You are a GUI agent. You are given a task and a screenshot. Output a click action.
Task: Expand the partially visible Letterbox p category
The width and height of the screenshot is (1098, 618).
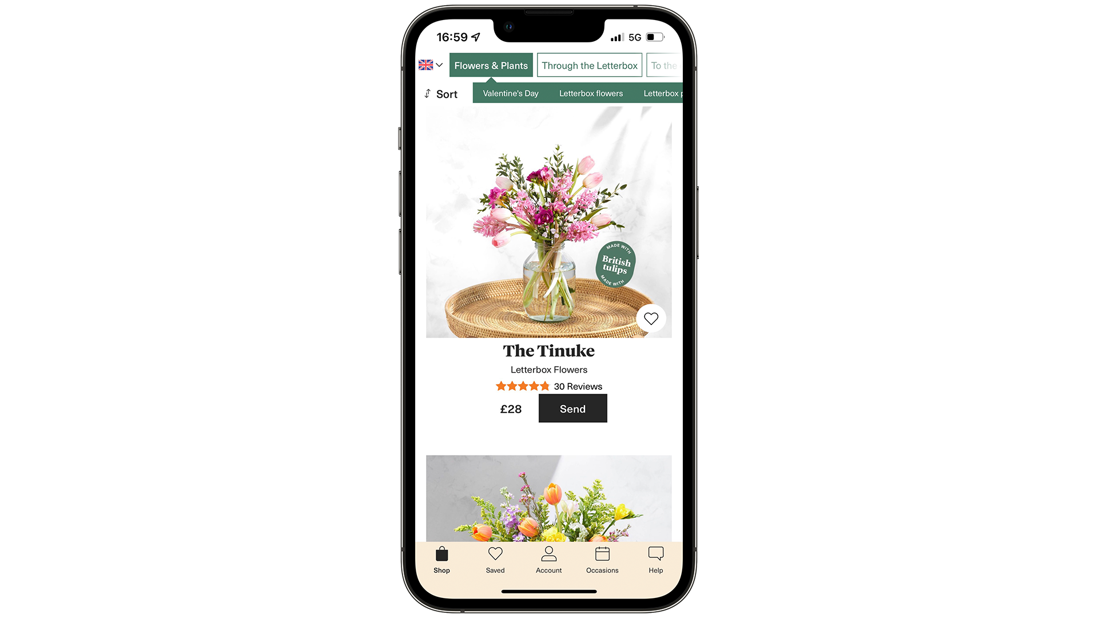tap(662, 92)
